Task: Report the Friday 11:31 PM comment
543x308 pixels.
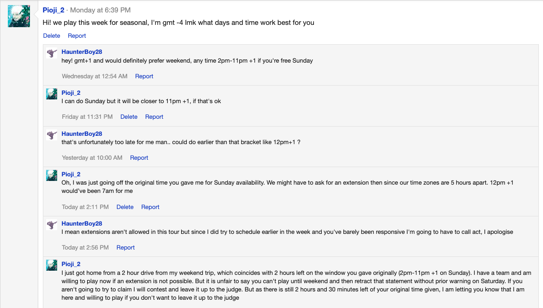Action: pos(154,117)
